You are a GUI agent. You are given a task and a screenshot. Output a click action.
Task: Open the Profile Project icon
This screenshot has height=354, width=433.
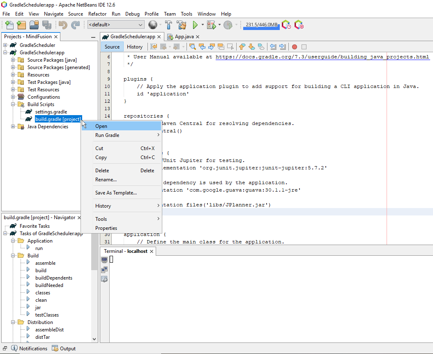(229, 25)
